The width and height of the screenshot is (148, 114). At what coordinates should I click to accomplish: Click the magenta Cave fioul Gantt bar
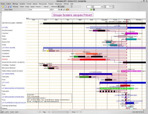132,34
